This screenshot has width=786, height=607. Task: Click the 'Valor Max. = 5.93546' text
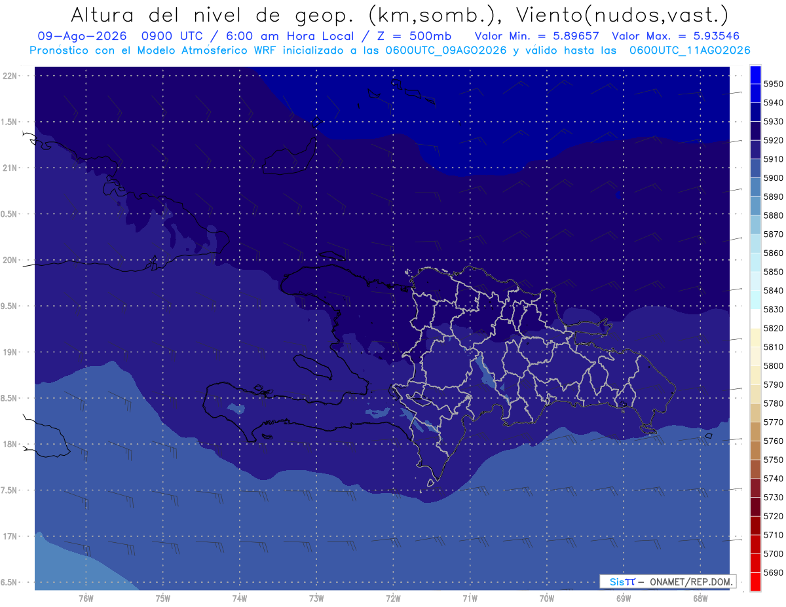pyautogui.click(x=677, y=36)
